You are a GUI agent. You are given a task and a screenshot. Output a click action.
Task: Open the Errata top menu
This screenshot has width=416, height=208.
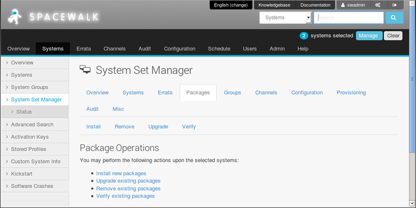point(84,49)
